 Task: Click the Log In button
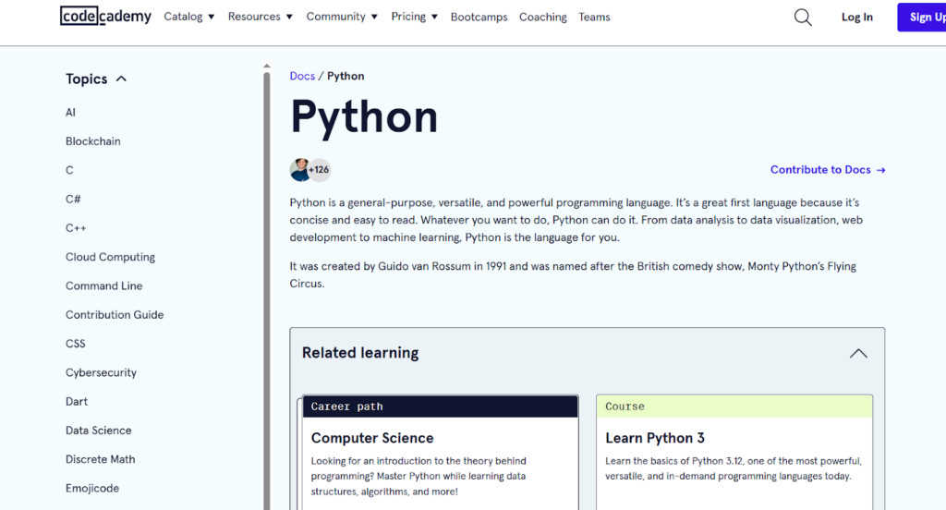(x=856, y=18)
